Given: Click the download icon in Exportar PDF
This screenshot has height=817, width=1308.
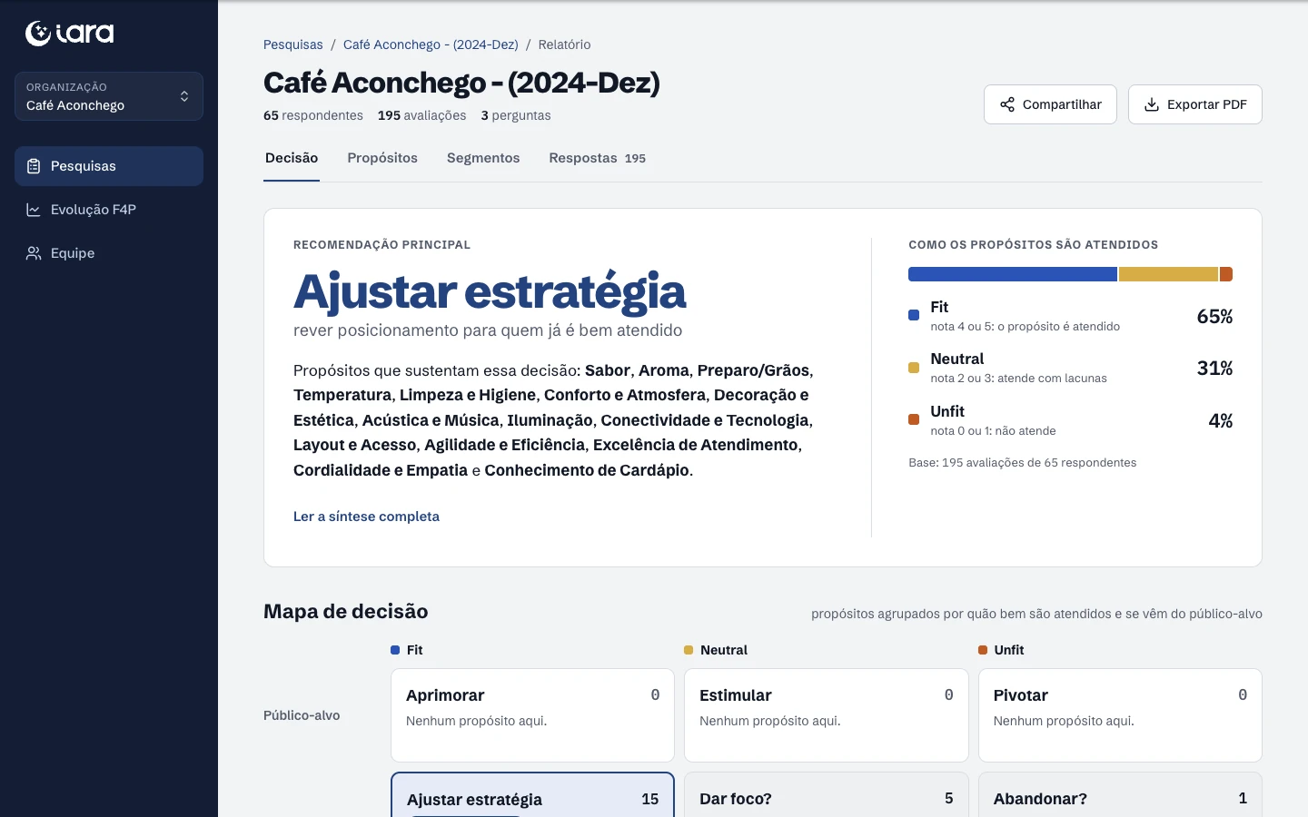Looking at the screenshot, I should [1152, 104].
